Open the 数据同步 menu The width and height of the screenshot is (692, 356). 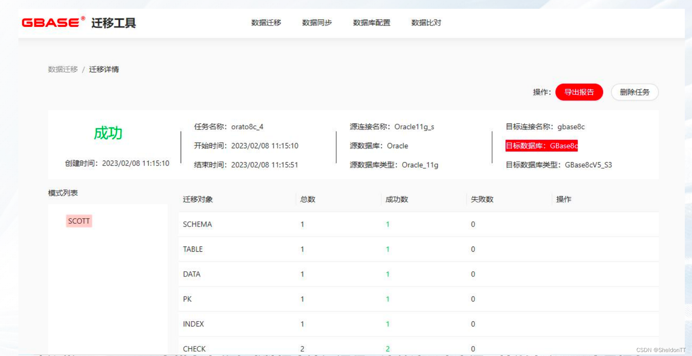point(317,23)
